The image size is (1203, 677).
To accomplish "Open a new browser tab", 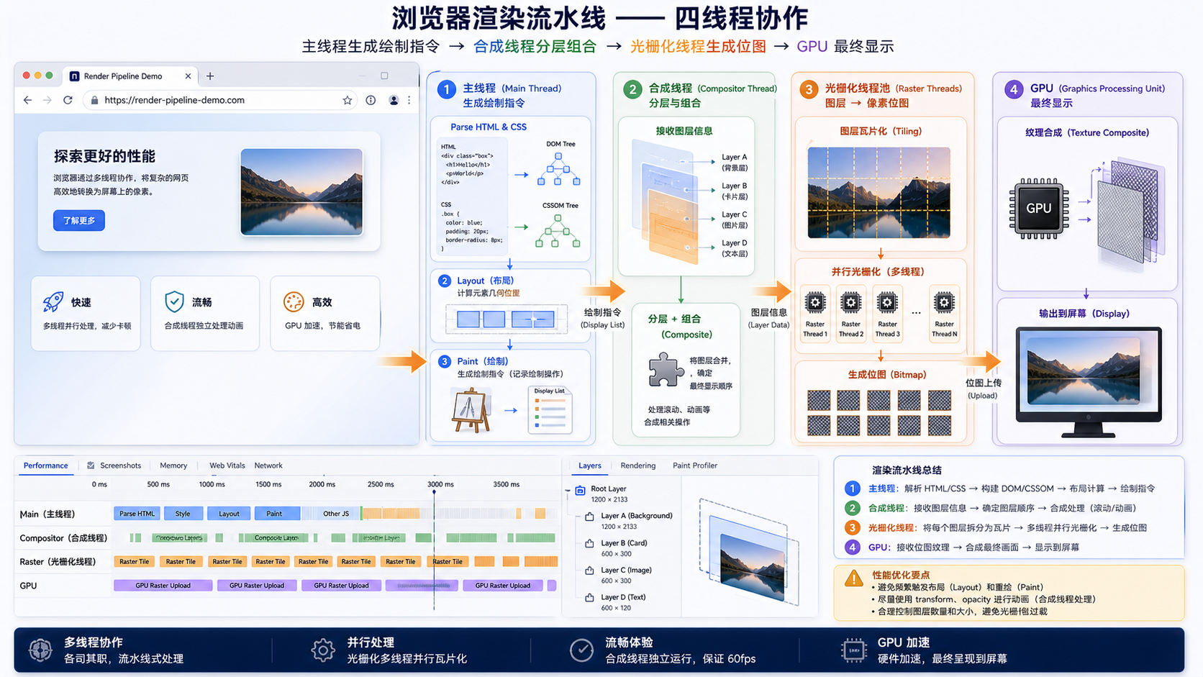I will (x=210, y=76).
